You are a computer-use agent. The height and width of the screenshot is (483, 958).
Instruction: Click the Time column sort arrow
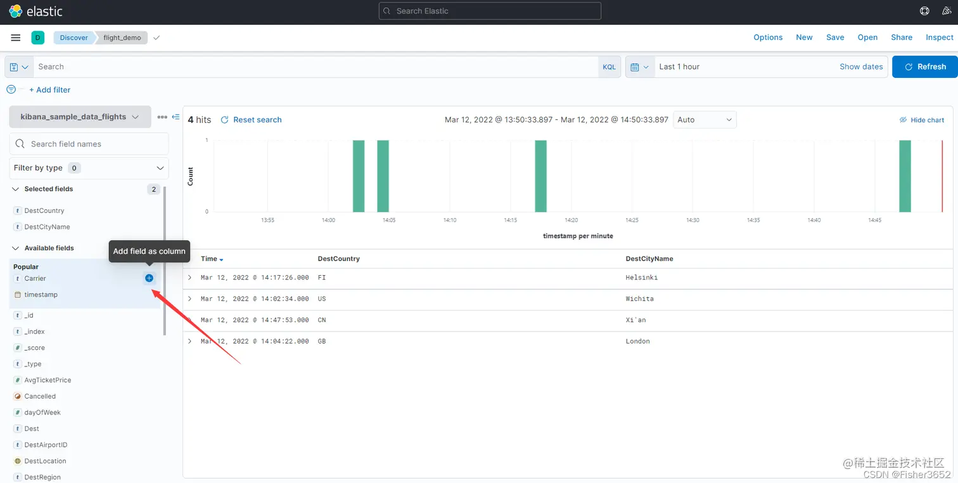[x=221, y=260]
